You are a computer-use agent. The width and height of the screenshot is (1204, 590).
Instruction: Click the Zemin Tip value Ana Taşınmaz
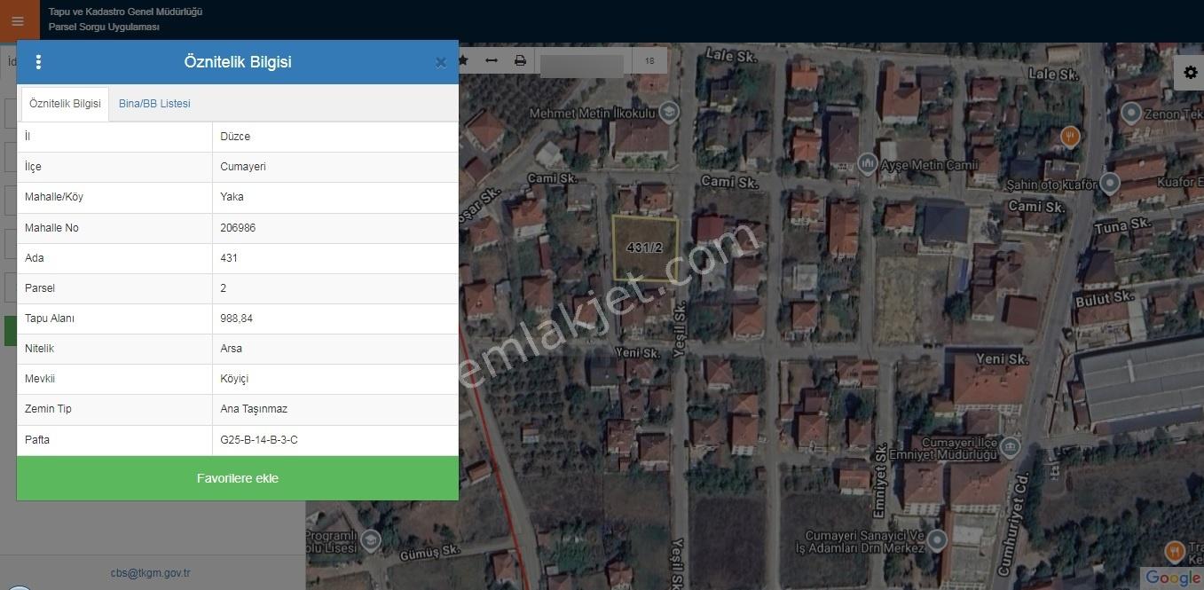click(x=254, y=409)
